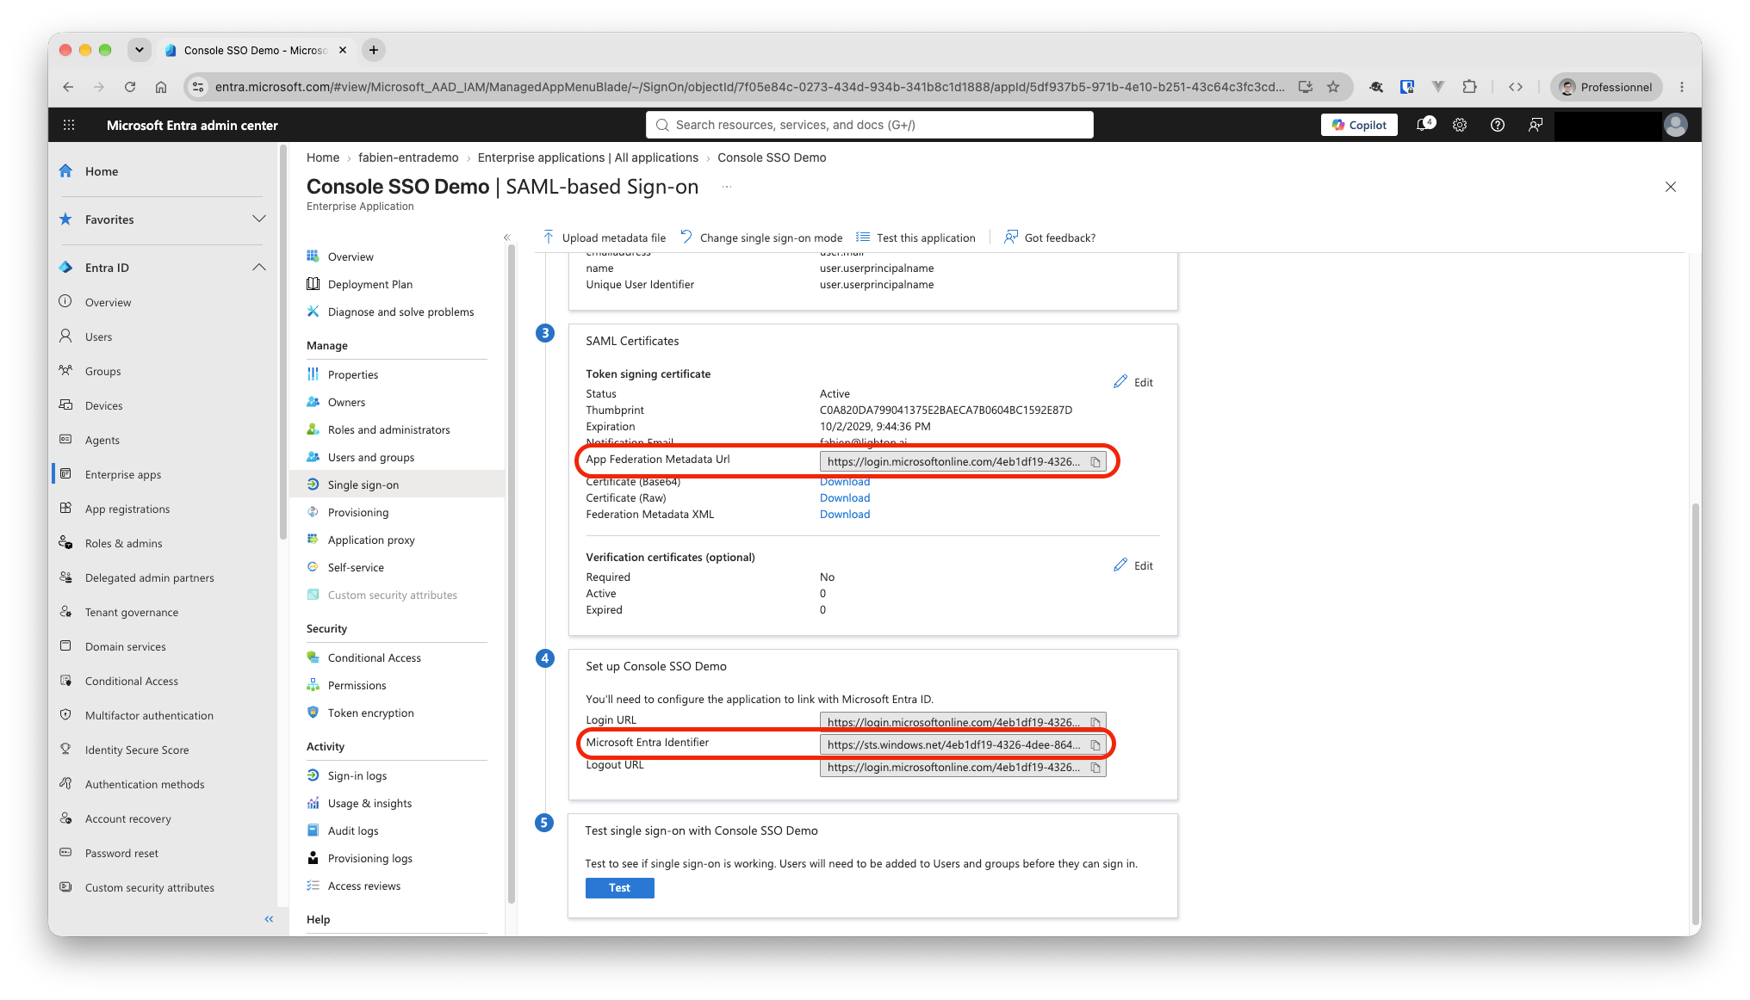Click Got feedback?
Image resolution: width=1750 pixels, height=1000 pixels.
click(1050, 238)
